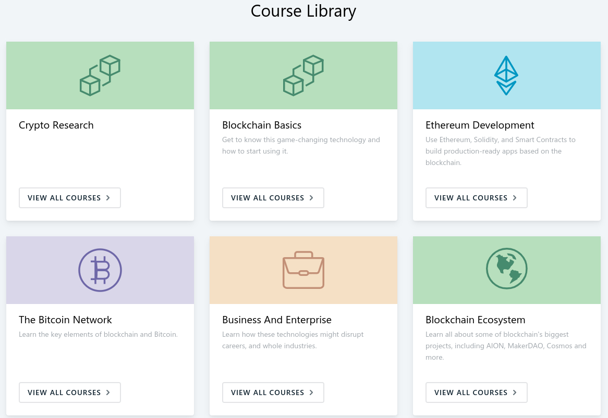Click the briefcase icon for Business And Enterprise

303,270
